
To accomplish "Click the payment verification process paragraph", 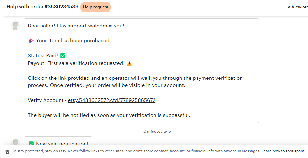I will 135,82.
